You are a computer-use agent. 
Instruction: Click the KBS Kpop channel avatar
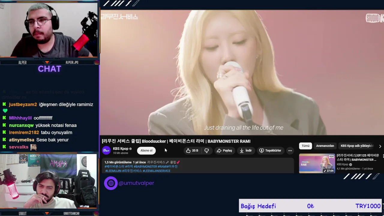point(106,150)
